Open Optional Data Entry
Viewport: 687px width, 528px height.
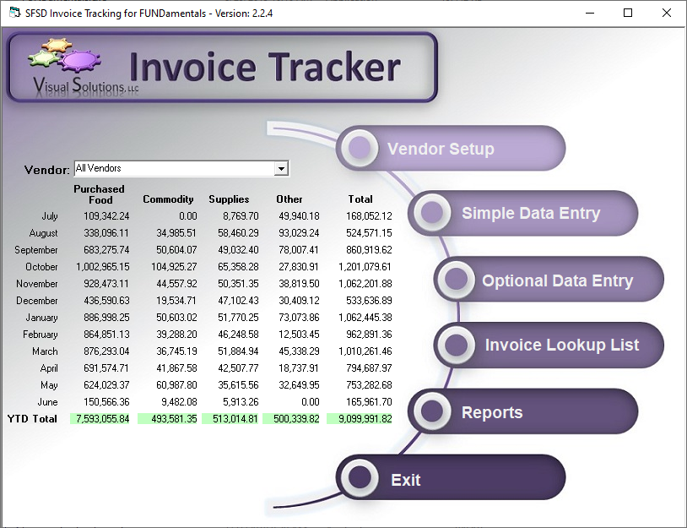pos(557,280)
